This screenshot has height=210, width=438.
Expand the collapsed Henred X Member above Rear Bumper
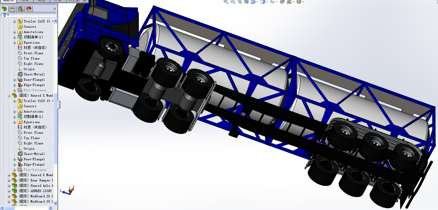pos(9,175)
